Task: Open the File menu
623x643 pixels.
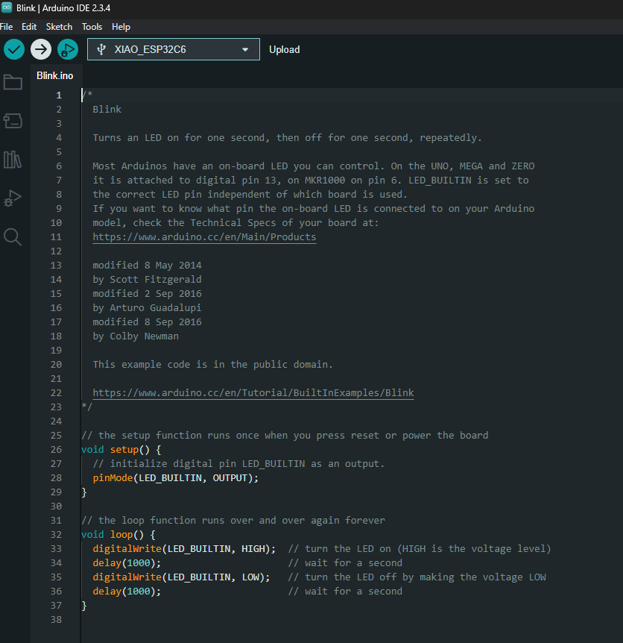Action: (7, 27)
